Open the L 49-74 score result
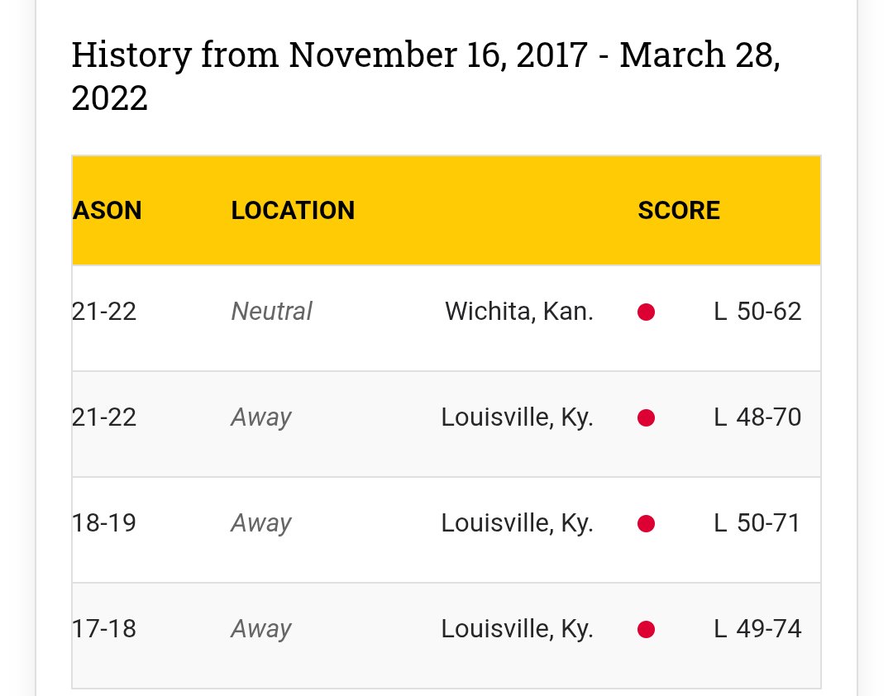 (x=757, y=629)
